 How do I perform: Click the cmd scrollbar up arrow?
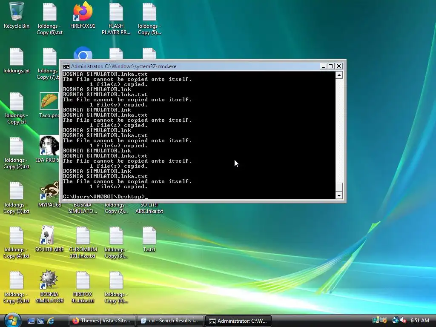click(x=339, y=75)
